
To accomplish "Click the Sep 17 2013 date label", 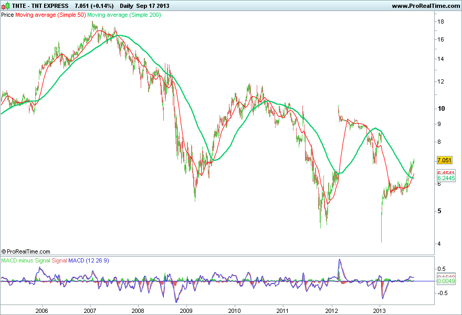I will (153, 6).
